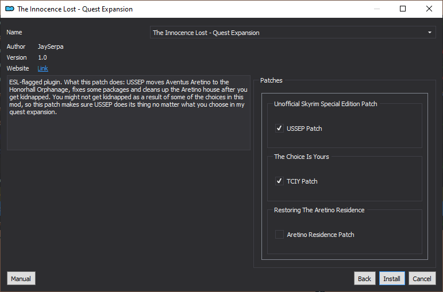Maximize the Quest Expansion installer window
This screenshot has width=443, height=292.
tap(403, 9)
